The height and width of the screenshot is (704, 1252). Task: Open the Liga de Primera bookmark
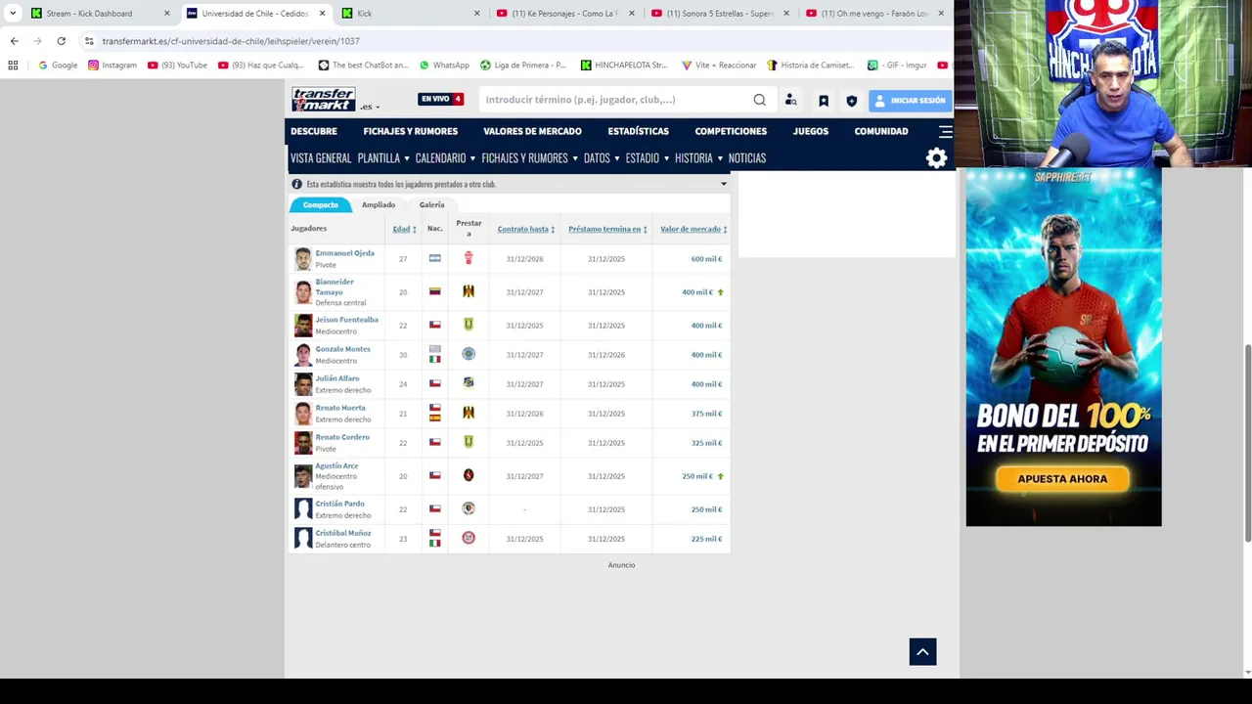pyautogui.click(x=523, y=66)
